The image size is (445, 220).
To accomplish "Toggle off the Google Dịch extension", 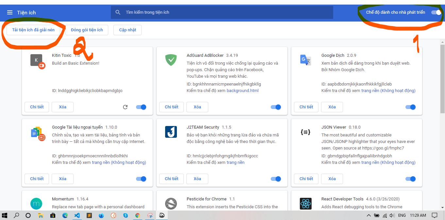I will (411, 107).
